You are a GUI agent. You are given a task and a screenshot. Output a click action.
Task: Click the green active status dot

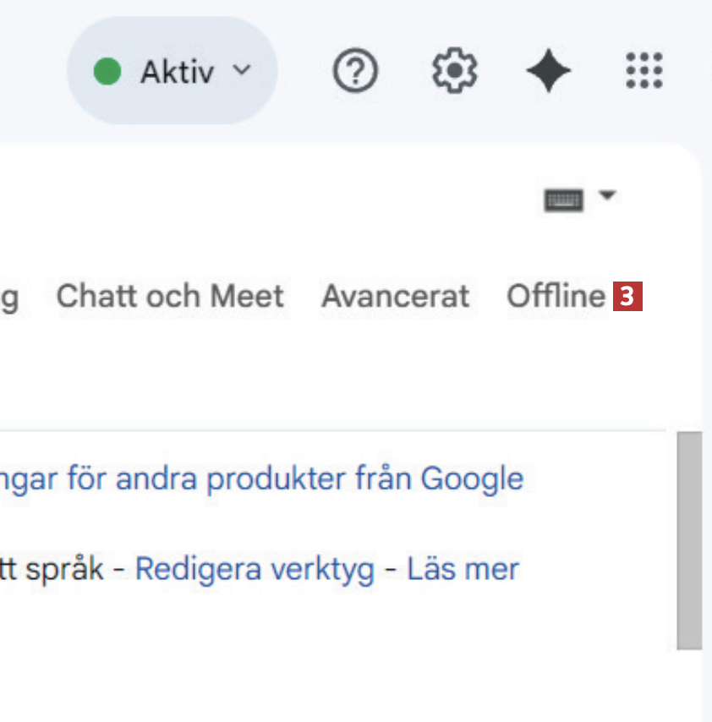(x=107, y=72)
